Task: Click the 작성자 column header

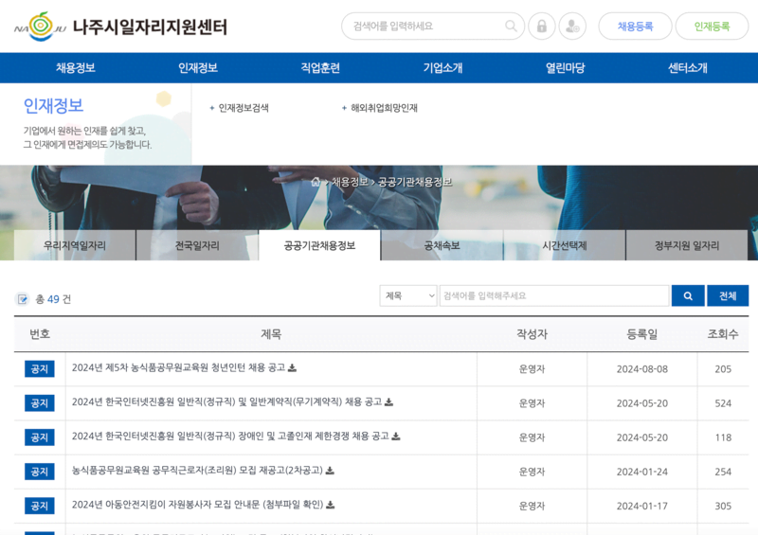Action: click(532, 334)
